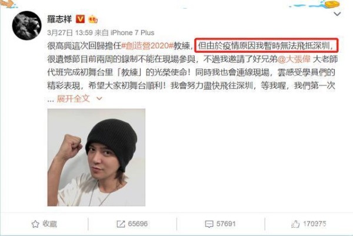Image resolution: width=353 pixels, height=236 pixels.
Task: Click the 170375 likes count
Action: [314, 224]
